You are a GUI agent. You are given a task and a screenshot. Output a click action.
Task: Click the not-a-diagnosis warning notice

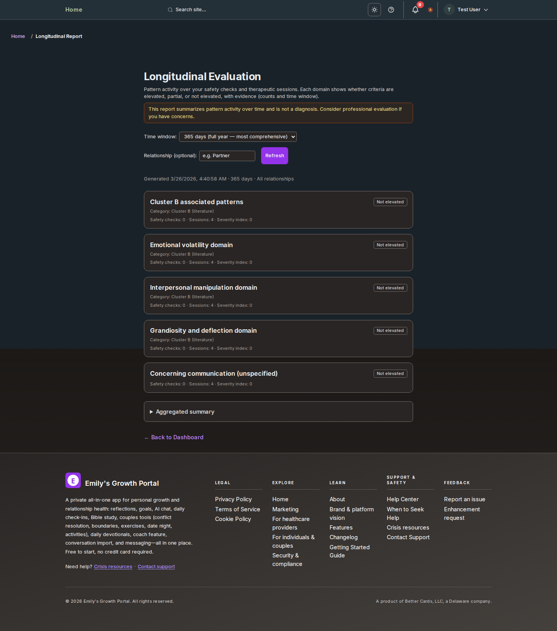[278, 113]
